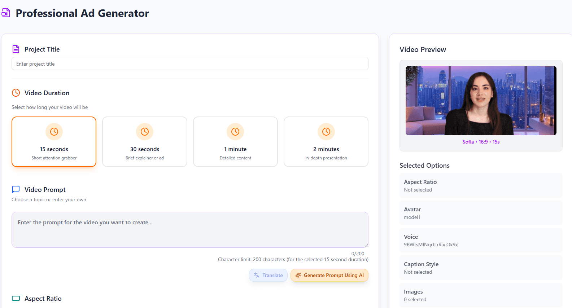Select the 30 seconds Brief explainer option
The image size is (572, 308).
tap(145, 142)
